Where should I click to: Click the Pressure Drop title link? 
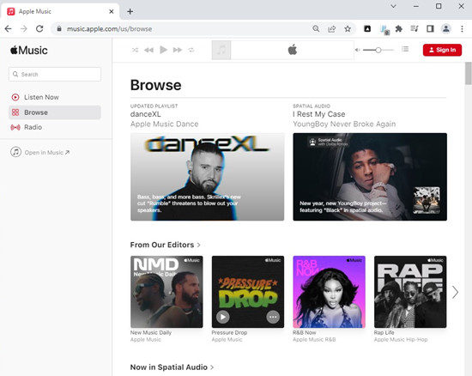(x=229, y=333)
